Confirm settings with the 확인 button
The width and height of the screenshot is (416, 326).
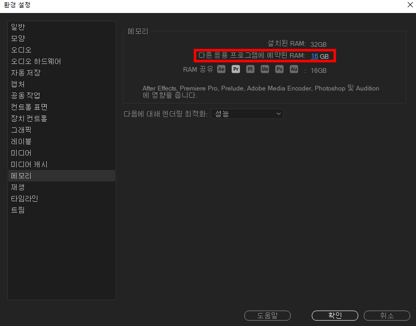[335, 316]
